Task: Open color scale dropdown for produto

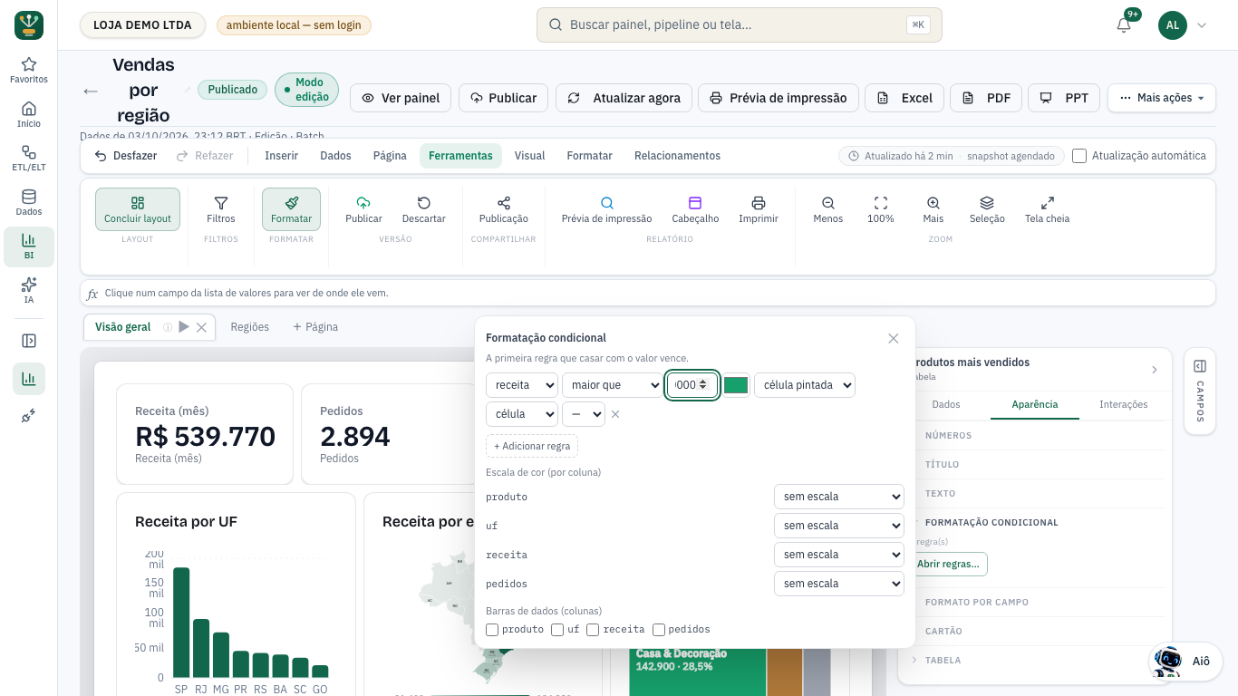Action: [839, 497]
